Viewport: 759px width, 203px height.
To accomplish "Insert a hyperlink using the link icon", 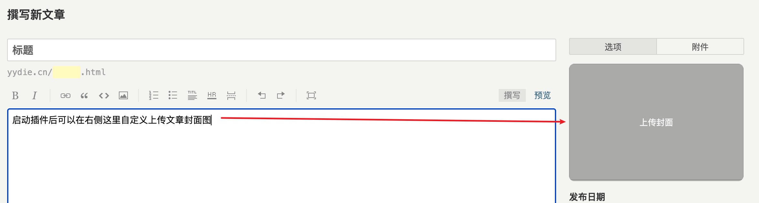I will 65,95.
